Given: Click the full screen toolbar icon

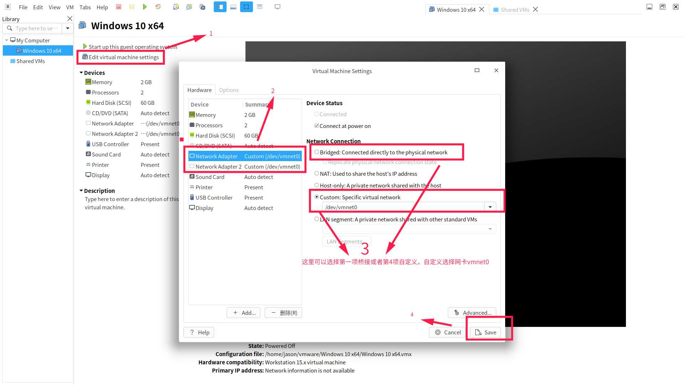Looking at the screenshot, I should pos(247,7).
